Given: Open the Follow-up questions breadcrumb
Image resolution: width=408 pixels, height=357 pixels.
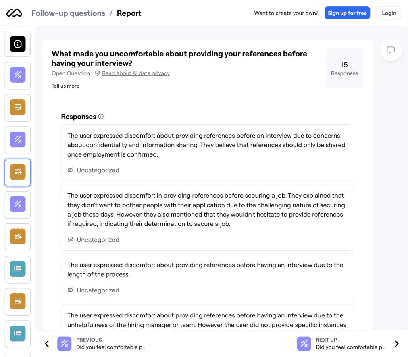Looking at the screenshot, I should [x=68, y=13].
